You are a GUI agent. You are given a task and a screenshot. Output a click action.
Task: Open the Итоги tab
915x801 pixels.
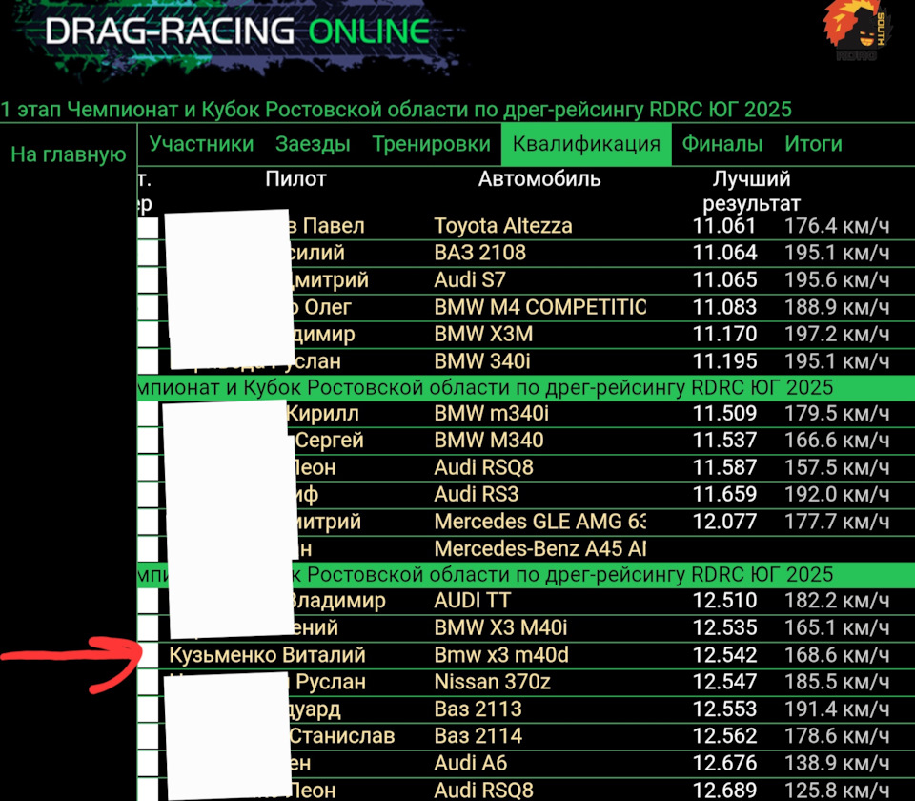click(813, 144)
